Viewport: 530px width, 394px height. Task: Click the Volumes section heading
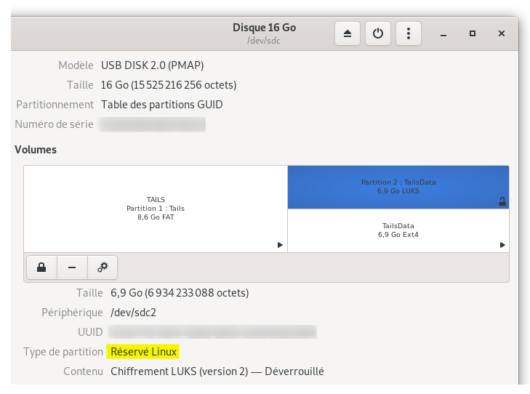36,150
